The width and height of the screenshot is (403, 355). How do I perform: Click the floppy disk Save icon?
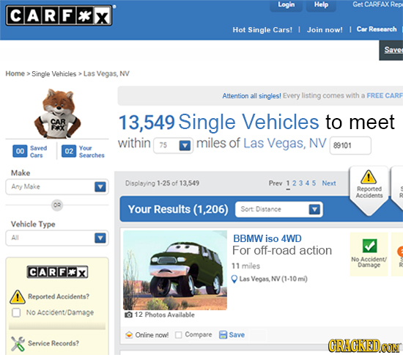coord(223,334)
